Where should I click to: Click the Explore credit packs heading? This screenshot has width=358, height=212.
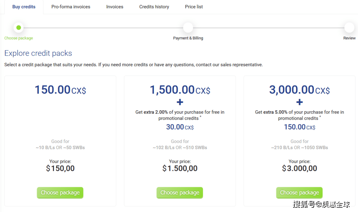[38, 53]
